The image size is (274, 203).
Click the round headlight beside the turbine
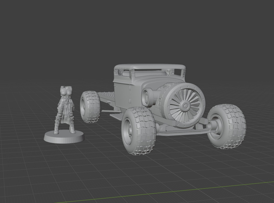[x=148, y=98]
